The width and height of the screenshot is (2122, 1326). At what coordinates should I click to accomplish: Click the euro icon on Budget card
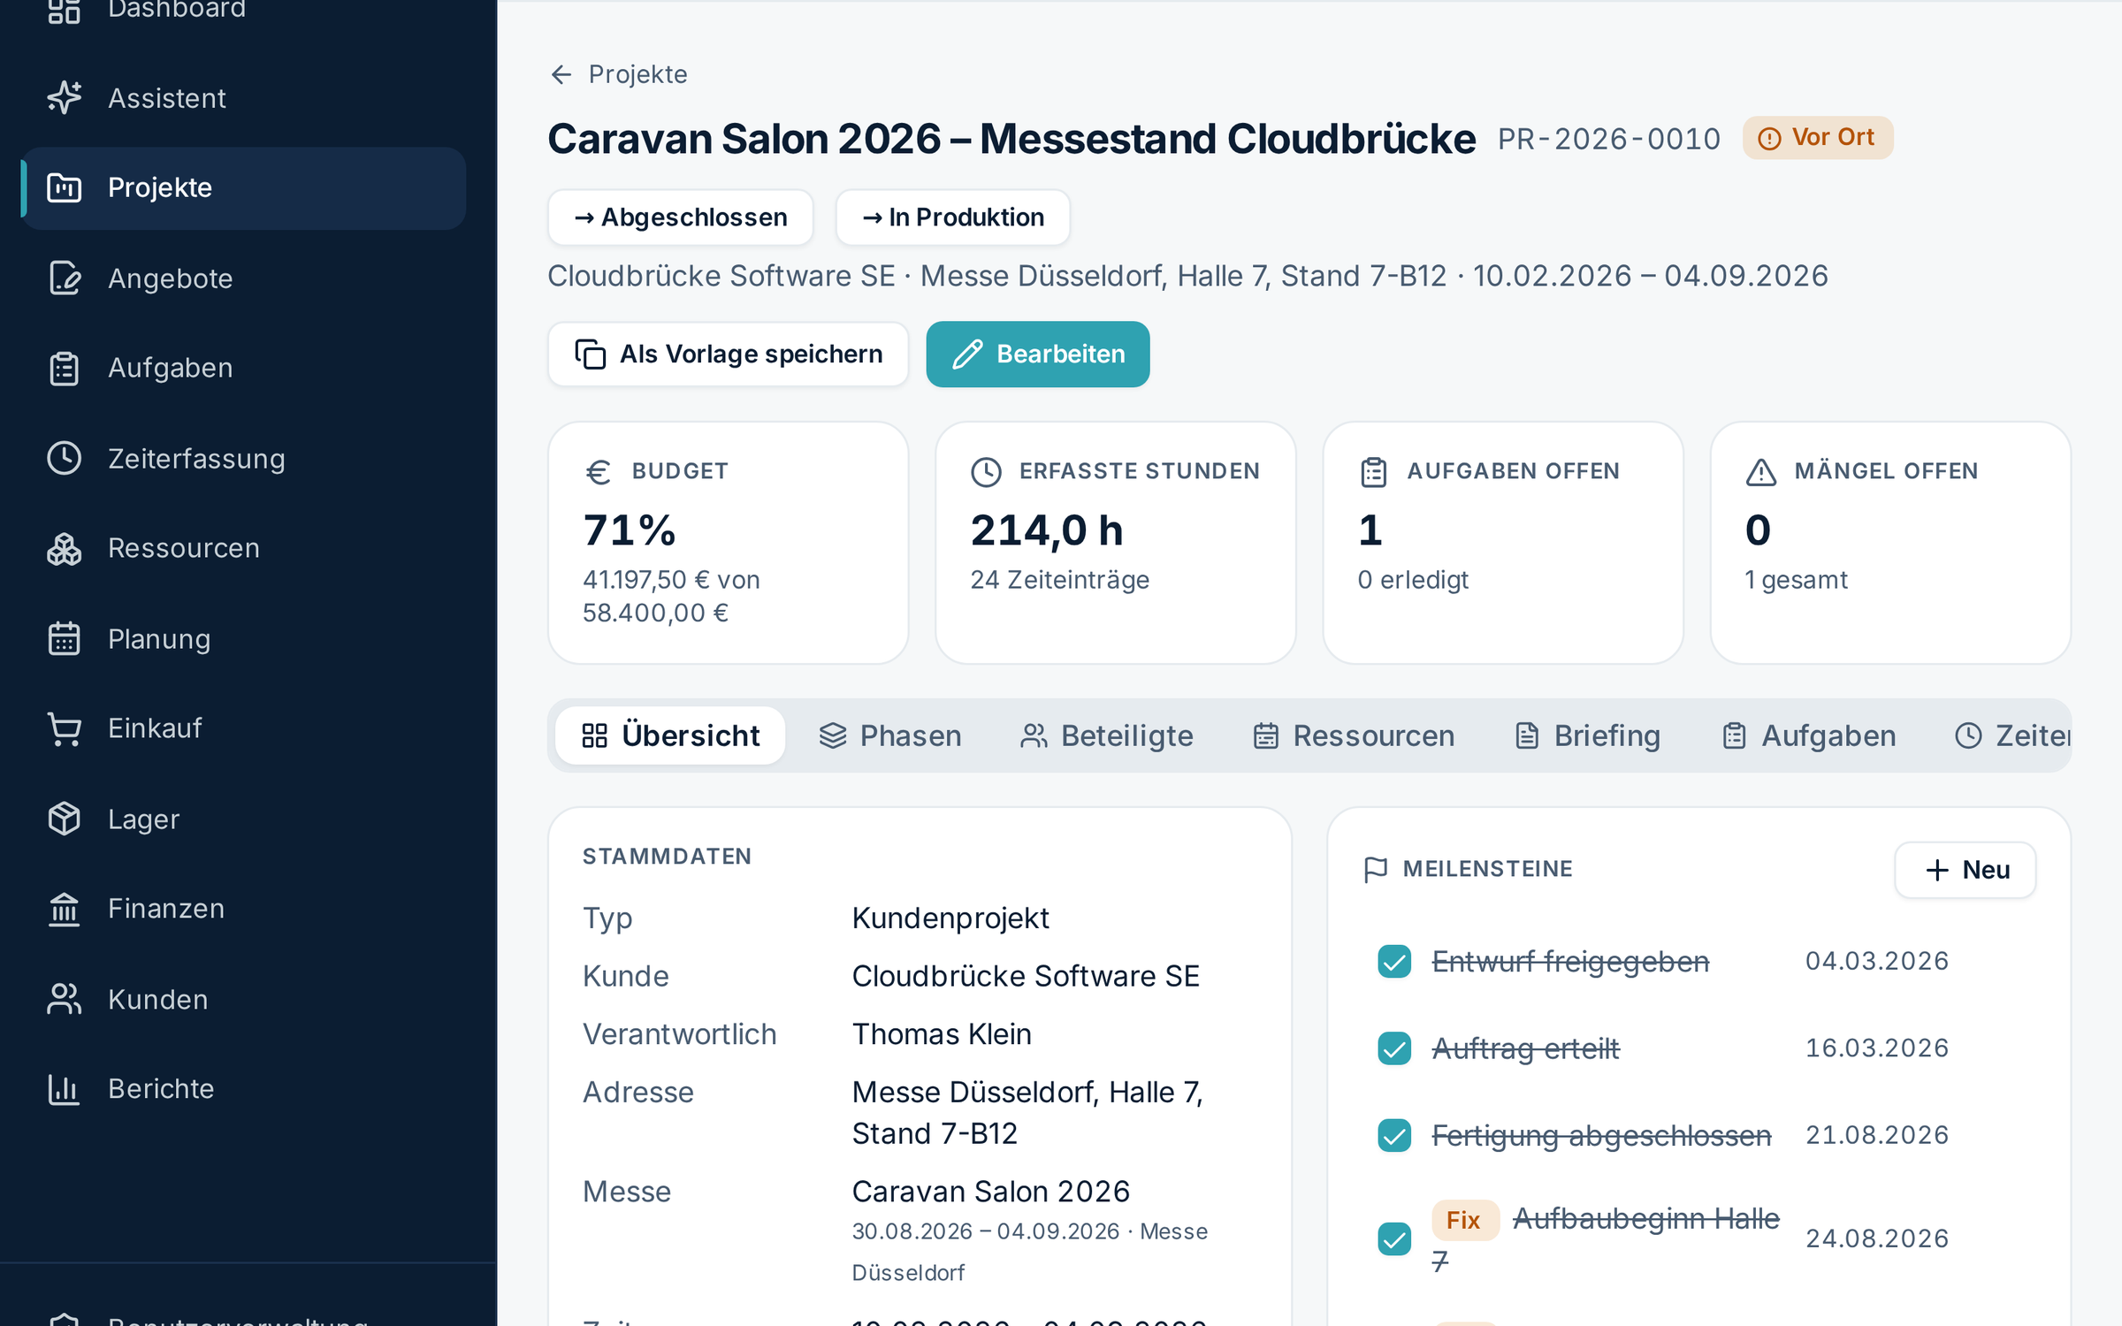pyautogui.click(x=599, y=472)
